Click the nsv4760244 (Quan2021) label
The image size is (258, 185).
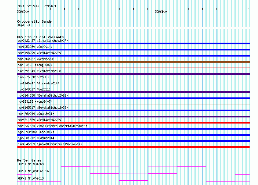pos(36,114)
